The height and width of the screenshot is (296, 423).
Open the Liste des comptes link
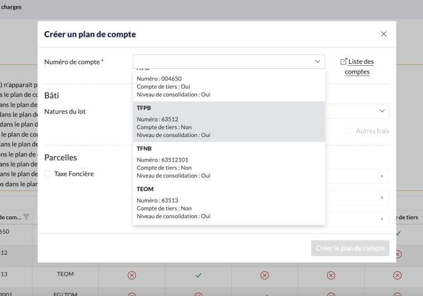point(360,66)
